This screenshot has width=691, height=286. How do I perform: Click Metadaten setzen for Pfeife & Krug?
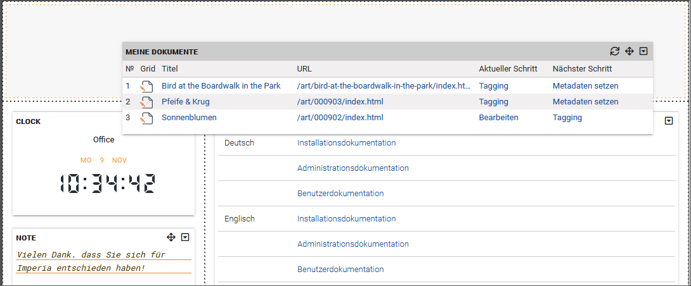[x=585, y=102]
